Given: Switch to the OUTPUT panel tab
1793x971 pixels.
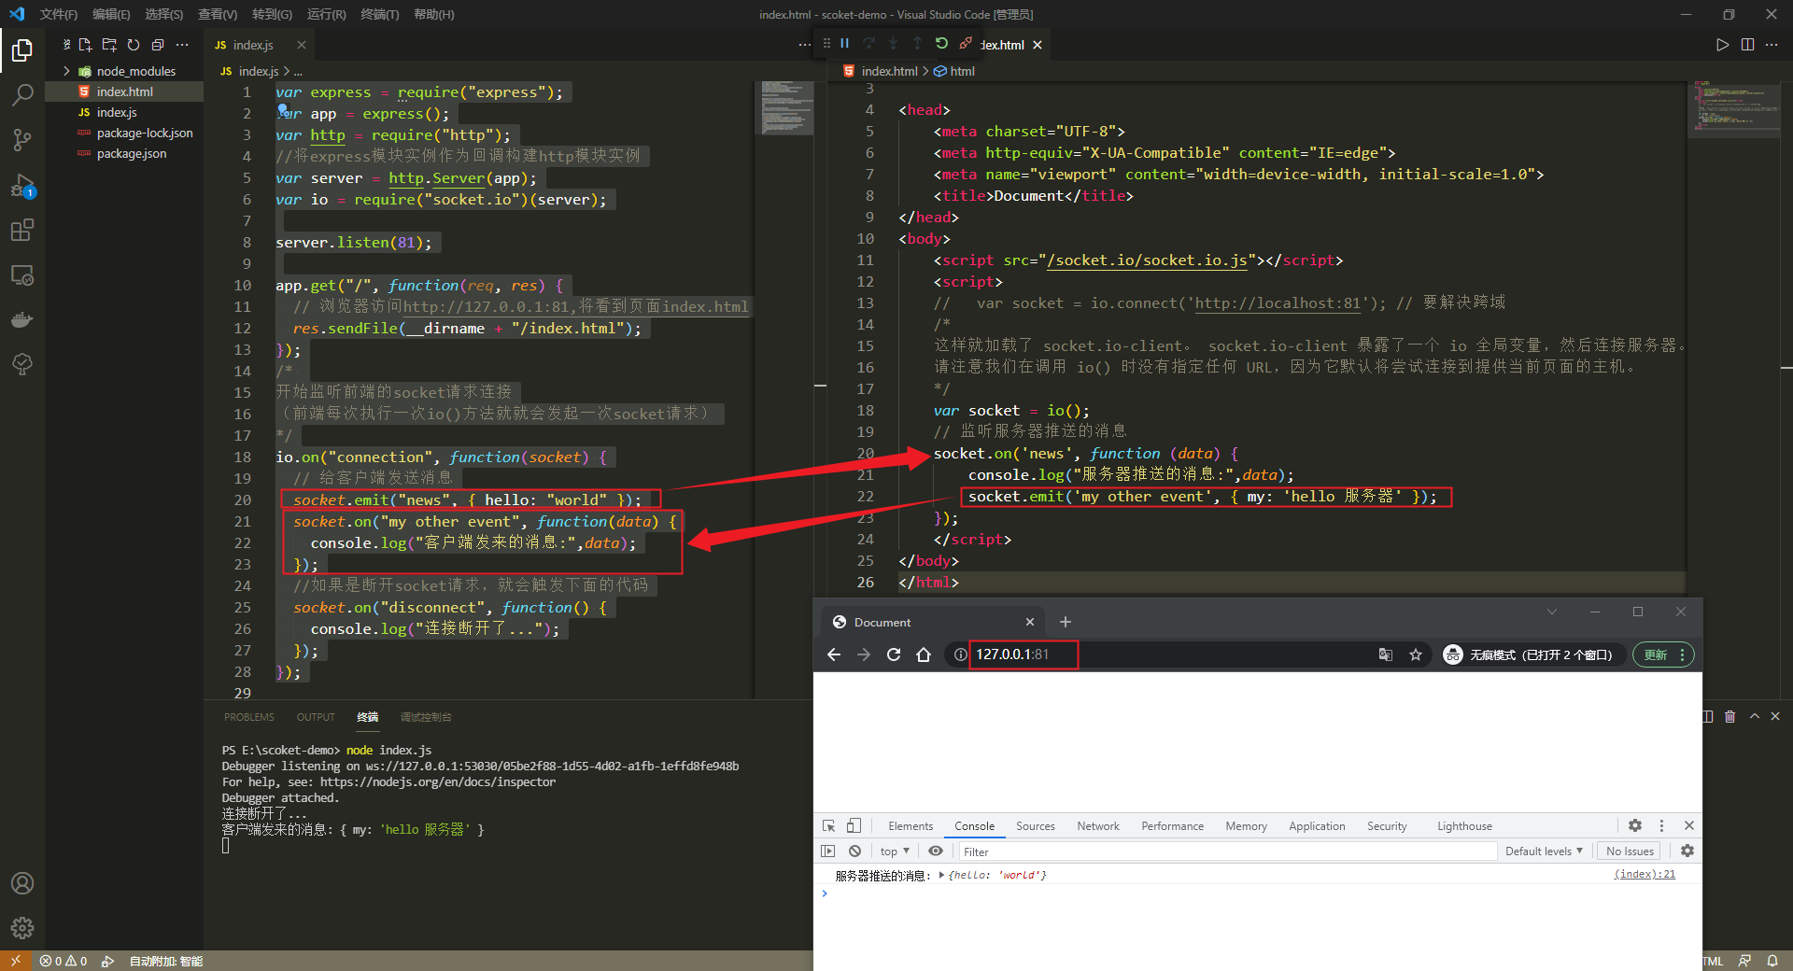Looking at the screenshot, I should point(316,717).
